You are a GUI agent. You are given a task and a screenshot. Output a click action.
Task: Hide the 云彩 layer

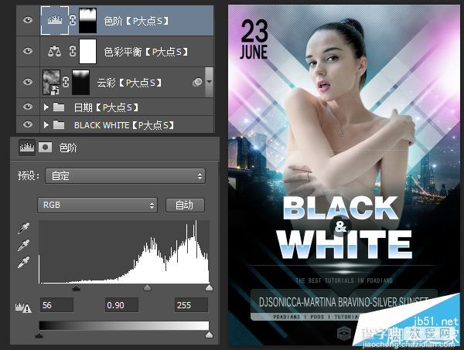(x=28, y=82)
